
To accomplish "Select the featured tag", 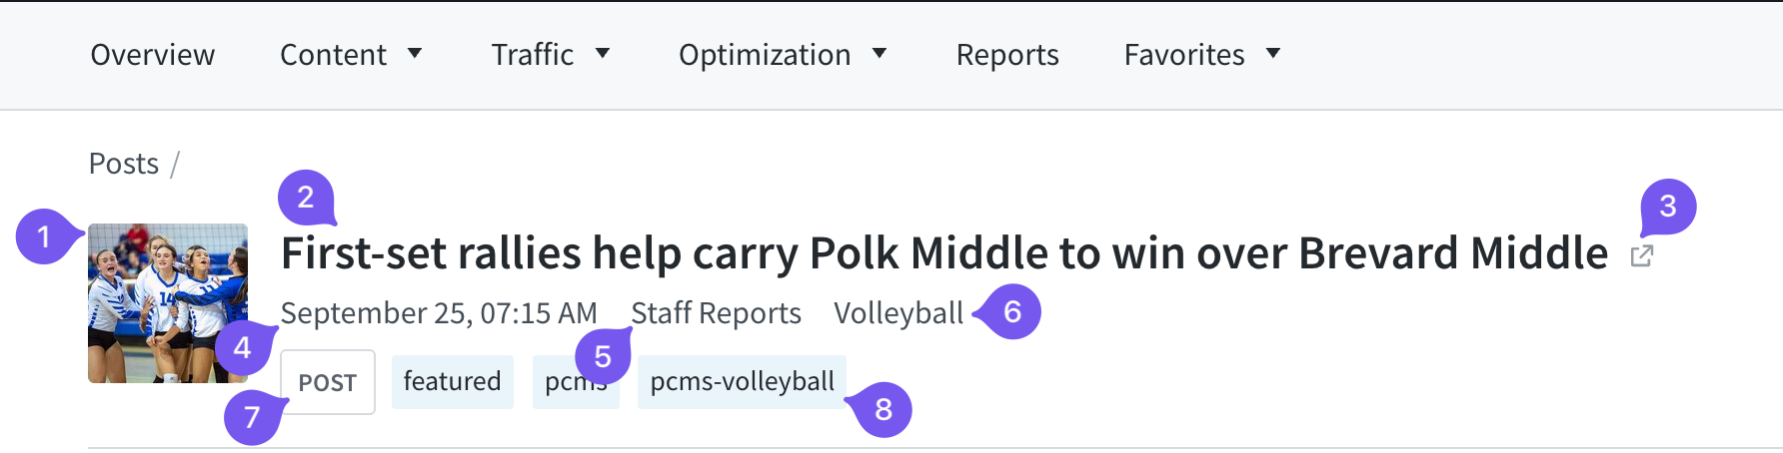I will pos(452,382).
